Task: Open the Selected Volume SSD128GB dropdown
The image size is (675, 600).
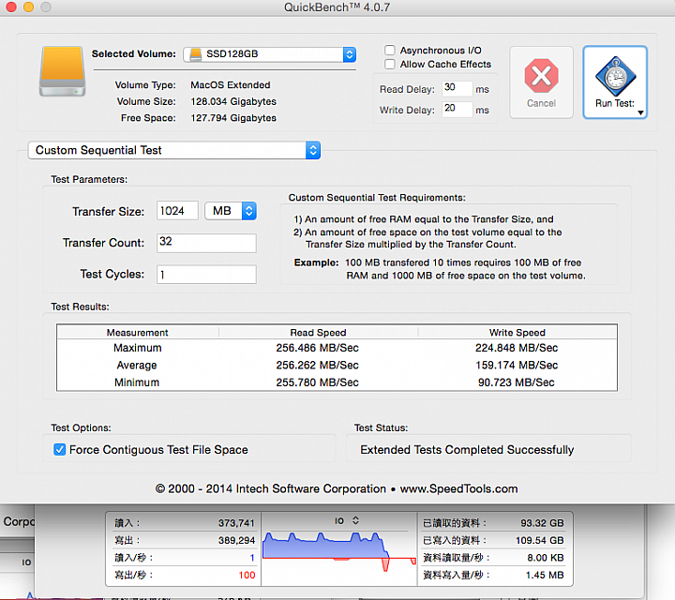Action: 269,54
